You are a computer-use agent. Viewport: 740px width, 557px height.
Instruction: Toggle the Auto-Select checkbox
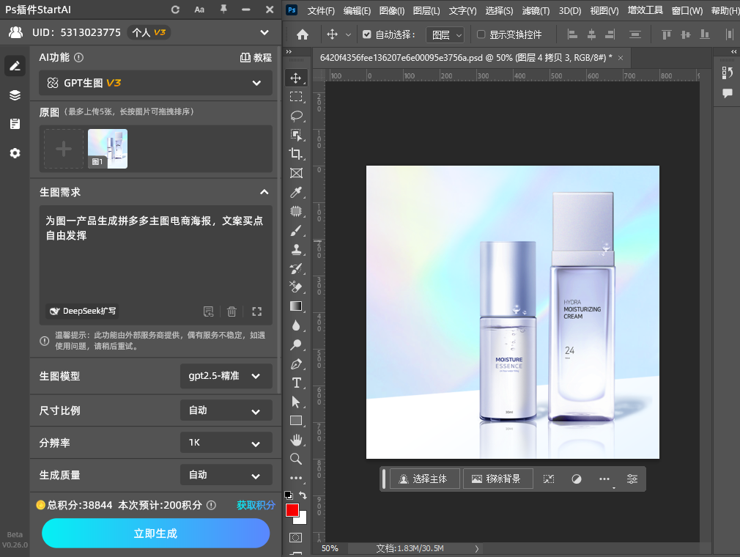[x=366, y=34]
